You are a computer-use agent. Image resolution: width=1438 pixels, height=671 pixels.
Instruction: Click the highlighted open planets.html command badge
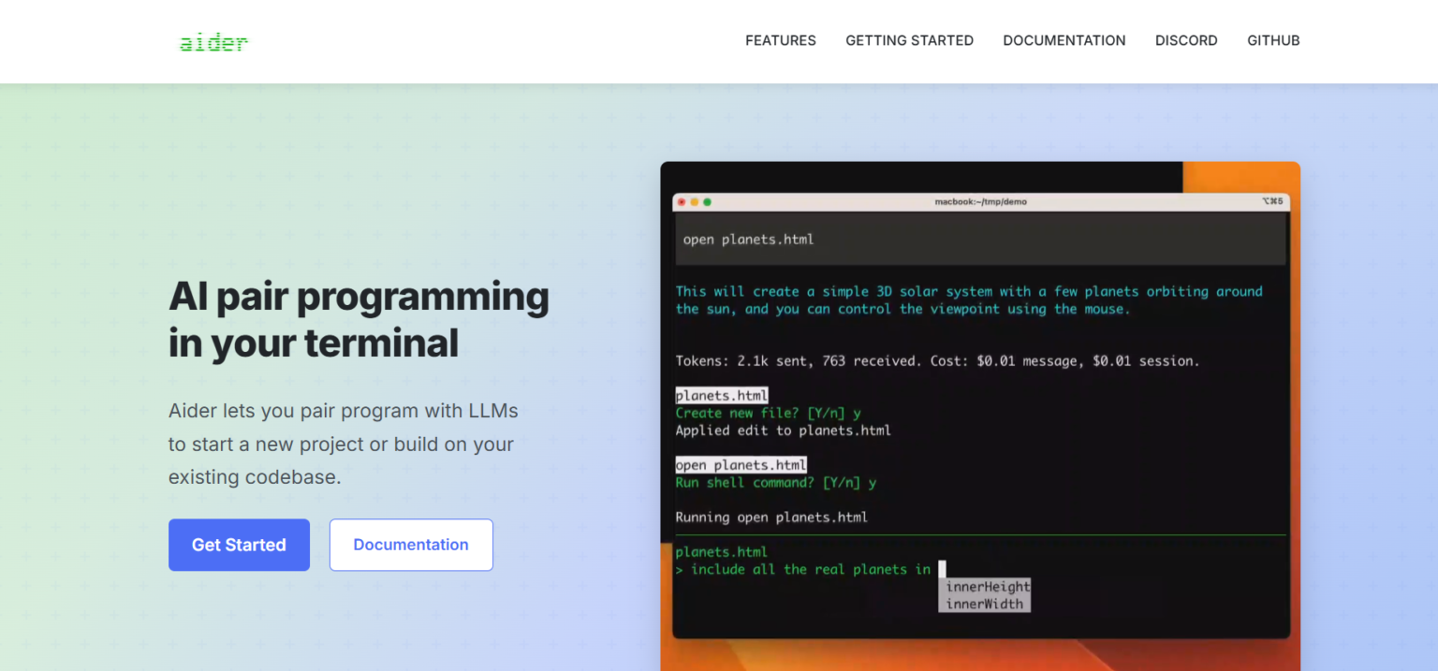(741, 464)
